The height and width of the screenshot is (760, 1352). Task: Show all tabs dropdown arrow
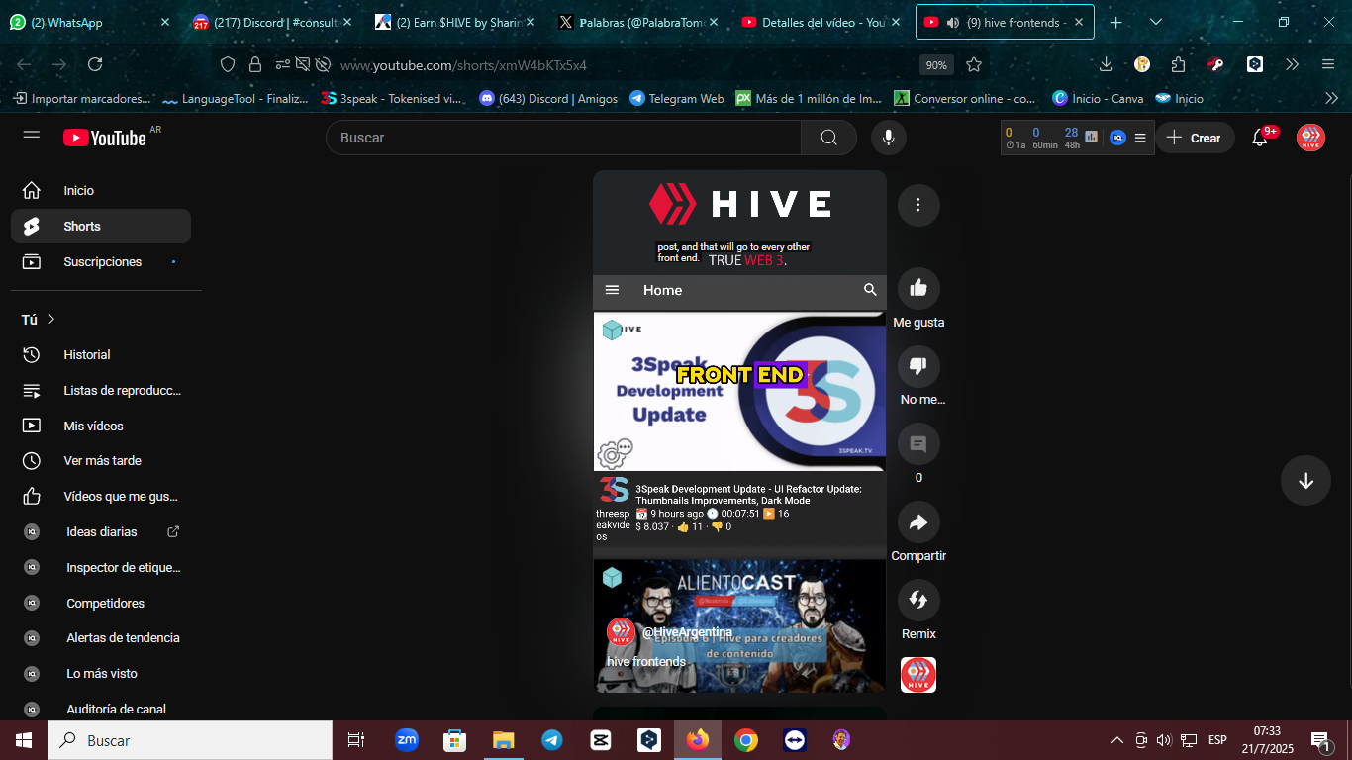pos(1156,22)
